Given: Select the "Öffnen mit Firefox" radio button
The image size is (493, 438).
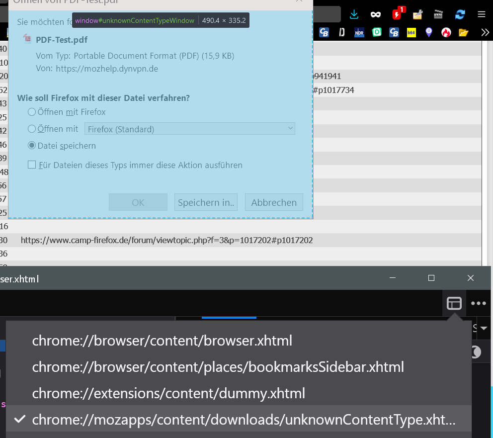Looking at the screenshot, I should click(x=32, y=112).
